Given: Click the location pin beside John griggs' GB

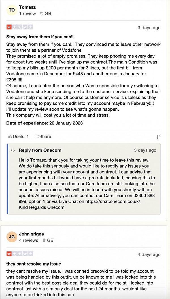Looking at the screenshot, I should click(x=44, y=241).
